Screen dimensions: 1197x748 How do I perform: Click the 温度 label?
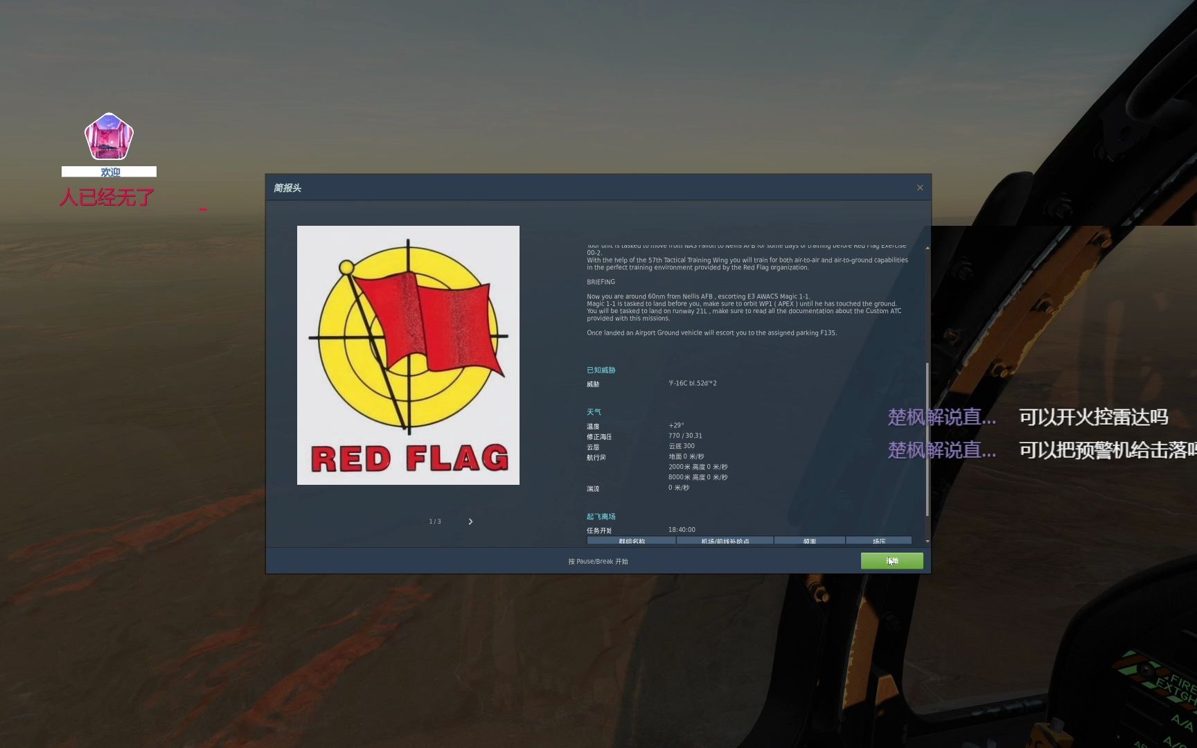pyautogui.click(x=593, y=427)
